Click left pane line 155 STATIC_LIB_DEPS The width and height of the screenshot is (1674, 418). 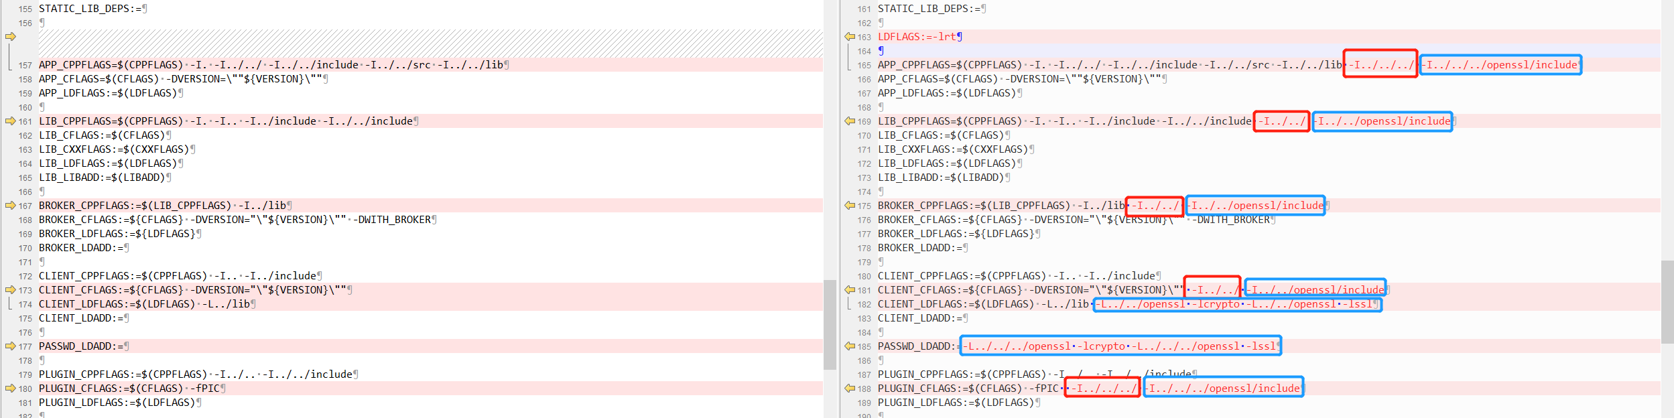click(x=93, y=9)
